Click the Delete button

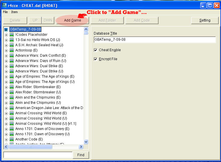tap(15, 20)
